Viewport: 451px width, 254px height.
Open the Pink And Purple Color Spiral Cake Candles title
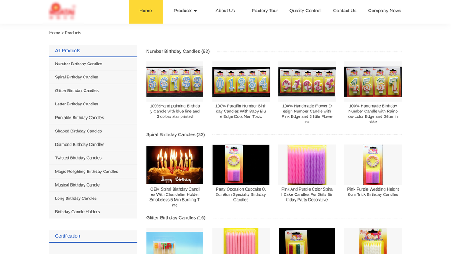pyautogui.click(x=307, y=194)
